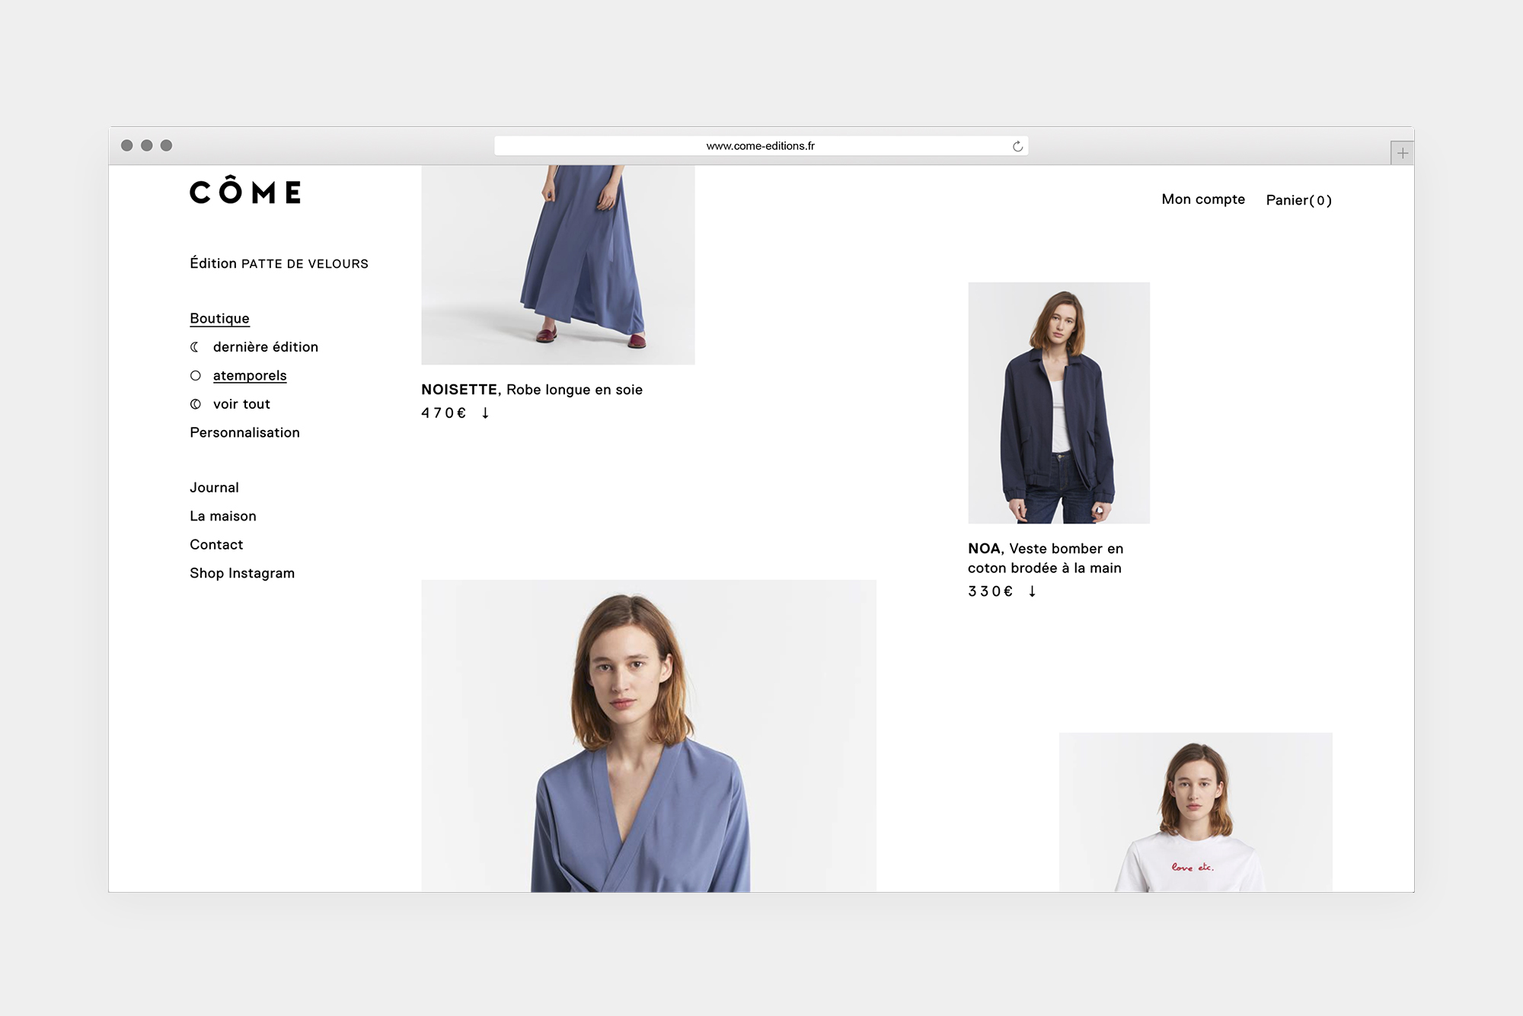Open the Panier (0) cart
This screenshot has width=1523, height=1016.
(1298, 200)
